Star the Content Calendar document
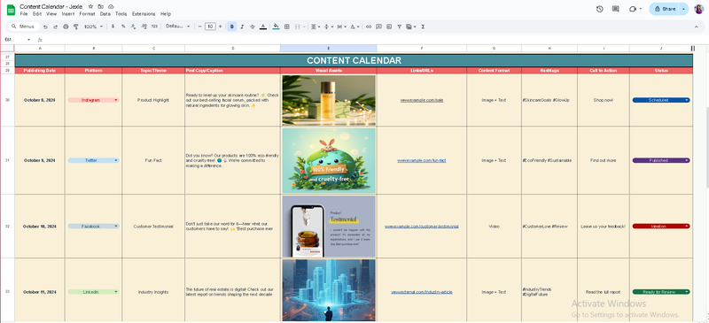This screenshot has height=323, width=709. (91, 6)
